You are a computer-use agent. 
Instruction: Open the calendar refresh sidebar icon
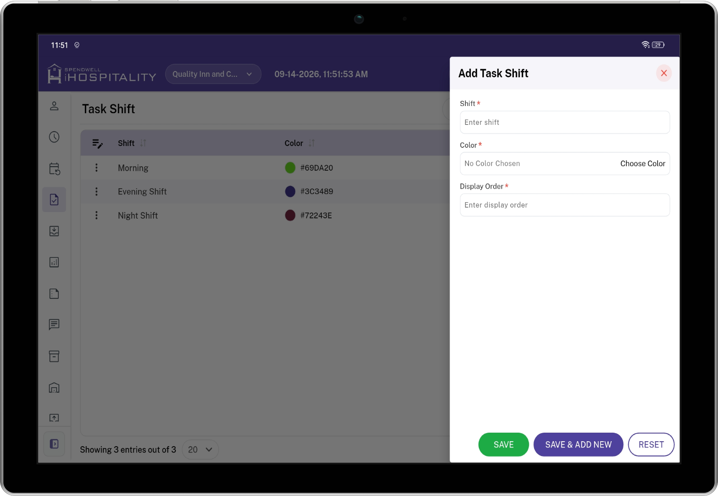click(54, 168)
